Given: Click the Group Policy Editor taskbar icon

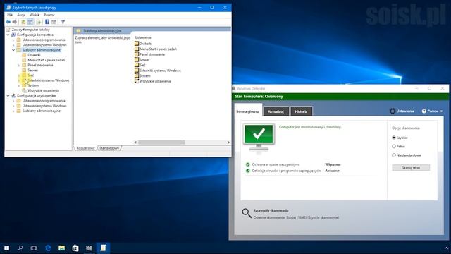Looking at the screenshot, I should click(103, 248).
